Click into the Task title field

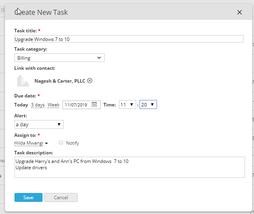tap(129, 39)
